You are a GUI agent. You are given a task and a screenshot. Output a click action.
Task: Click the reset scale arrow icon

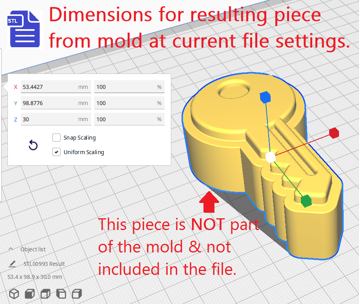tap(33, 146)
